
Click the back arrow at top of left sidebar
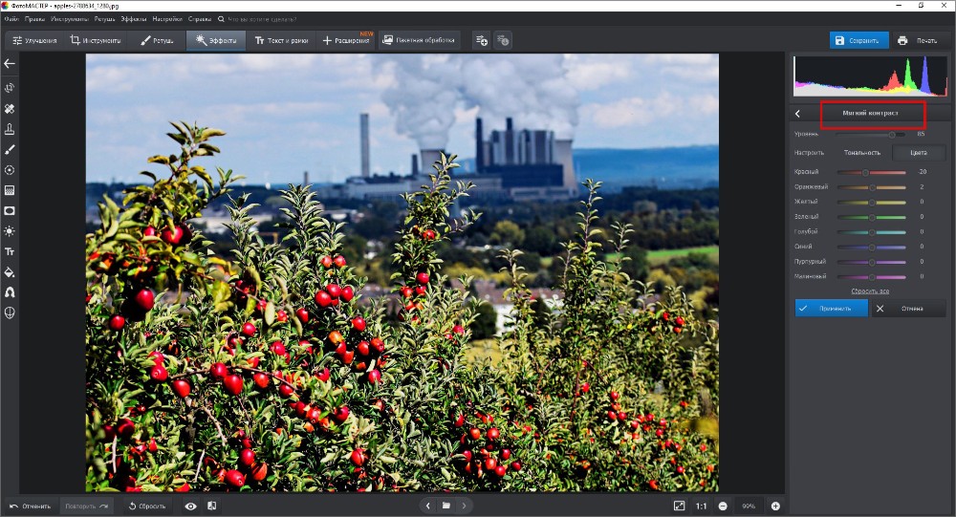10,64
